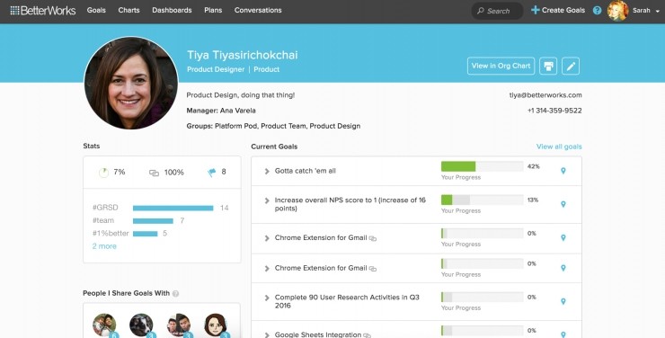Click the 7% progress pie icon
665x338 pixels.
[103, 173]
